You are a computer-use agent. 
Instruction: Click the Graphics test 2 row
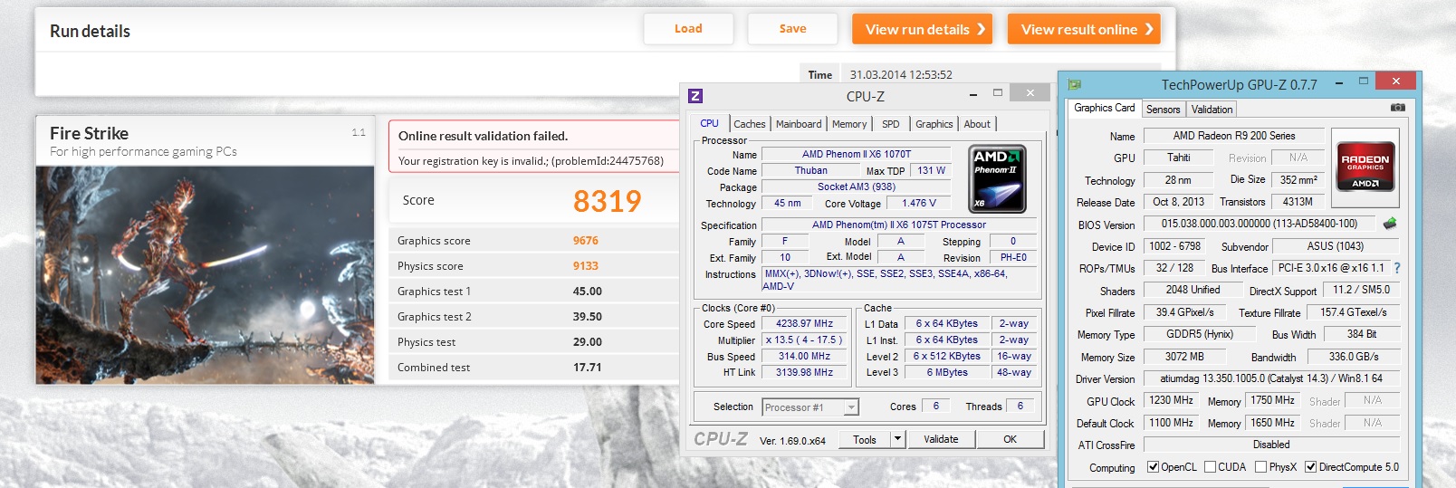(534, 317)
